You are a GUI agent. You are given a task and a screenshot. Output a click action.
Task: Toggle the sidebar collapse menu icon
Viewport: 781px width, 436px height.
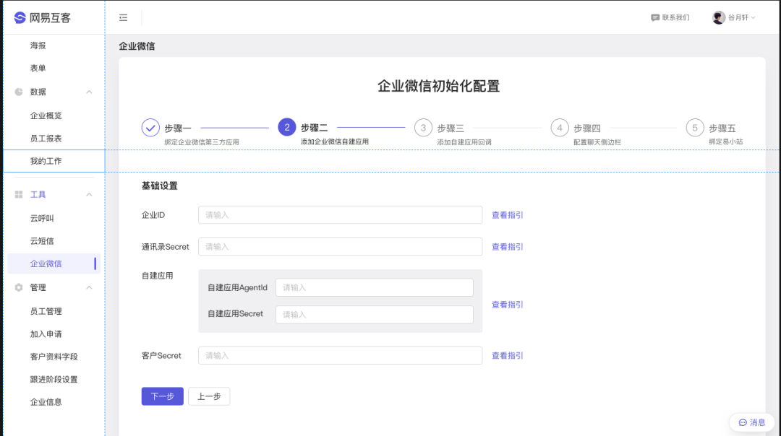coord(124,18)
